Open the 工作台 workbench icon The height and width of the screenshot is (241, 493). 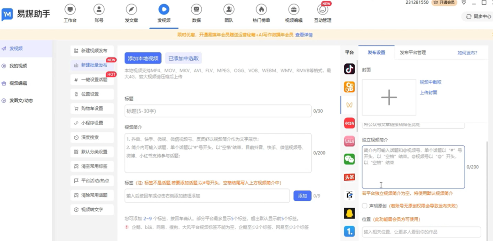pyautogui.click(x=70, y=10)
